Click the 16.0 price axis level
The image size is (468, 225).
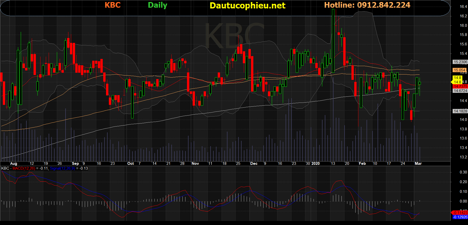click(463, 26)
